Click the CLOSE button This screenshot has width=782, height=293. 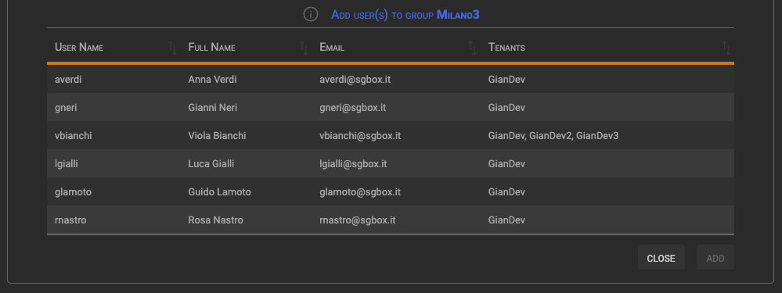[661, 258]
